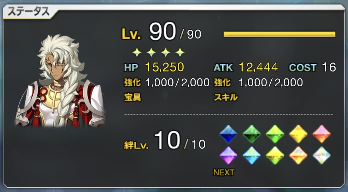This screenshot has height=192, width=348.
Task: Click the purple bond crystal icon
Action: 228,155
